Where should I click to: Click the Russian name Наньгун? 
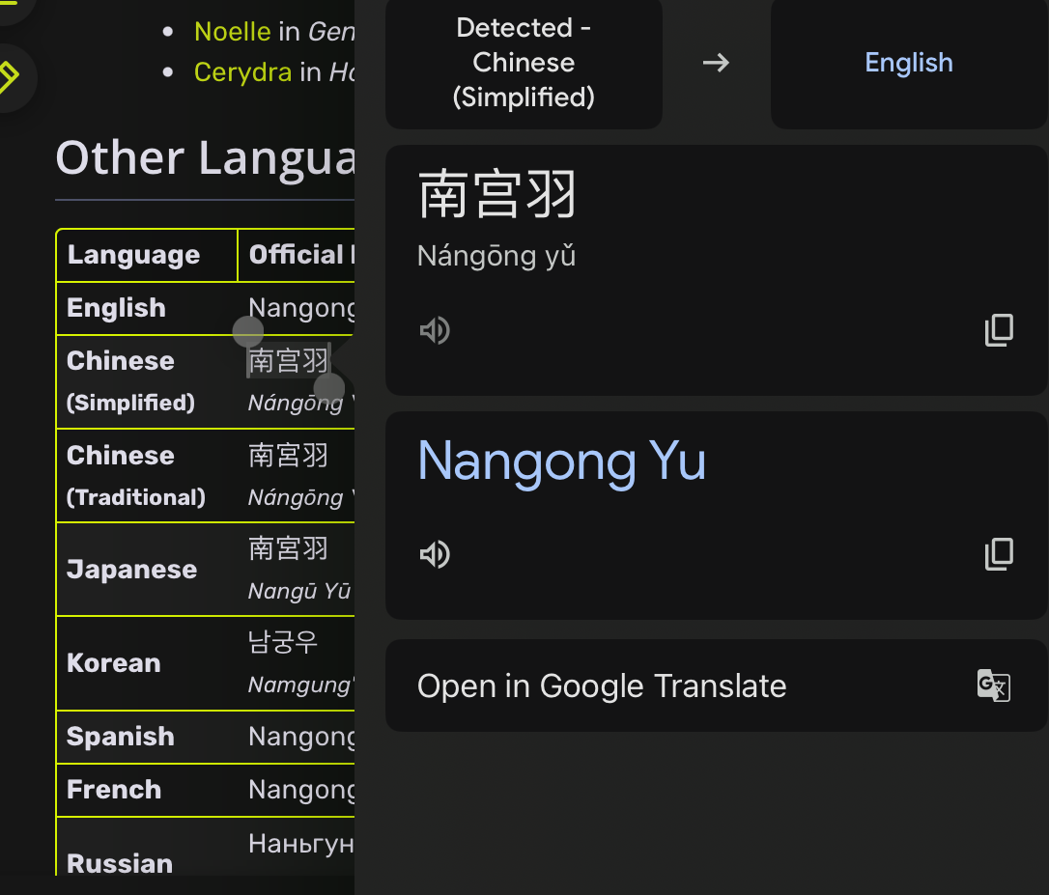coord(301,844)
